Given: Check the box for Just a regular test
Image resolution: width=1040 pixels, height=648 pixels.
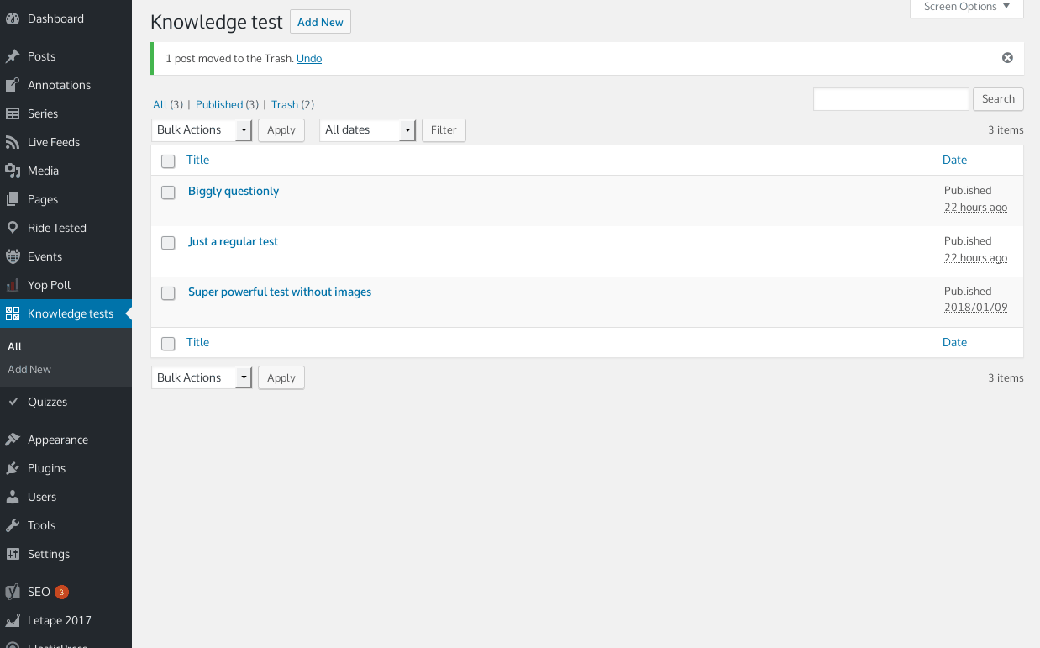Looking at the screenshot, I should point(168,242).
